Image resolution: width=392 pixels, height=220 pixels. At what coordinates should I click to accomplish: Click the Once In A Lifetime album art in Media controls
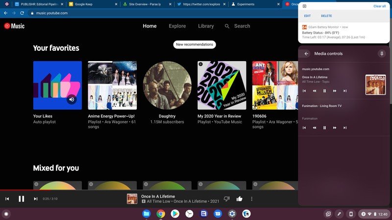point(375,85)
